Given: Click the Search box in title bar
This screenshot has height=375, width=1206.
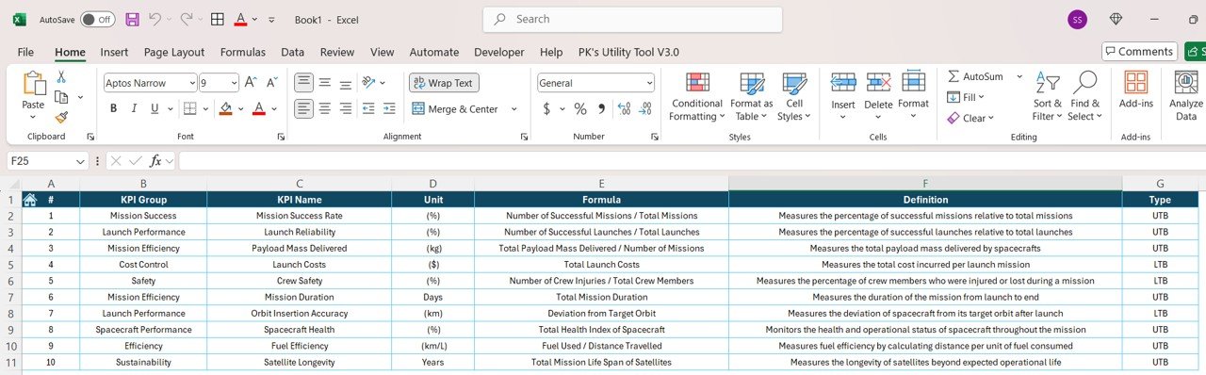Looking at the screenshot, I should click(632, 19).
